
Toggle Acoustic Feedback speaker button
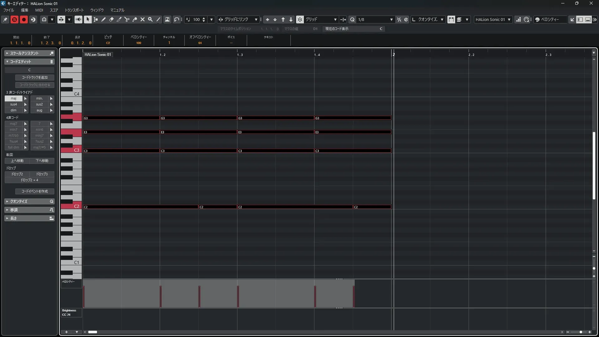coord(78,19)
